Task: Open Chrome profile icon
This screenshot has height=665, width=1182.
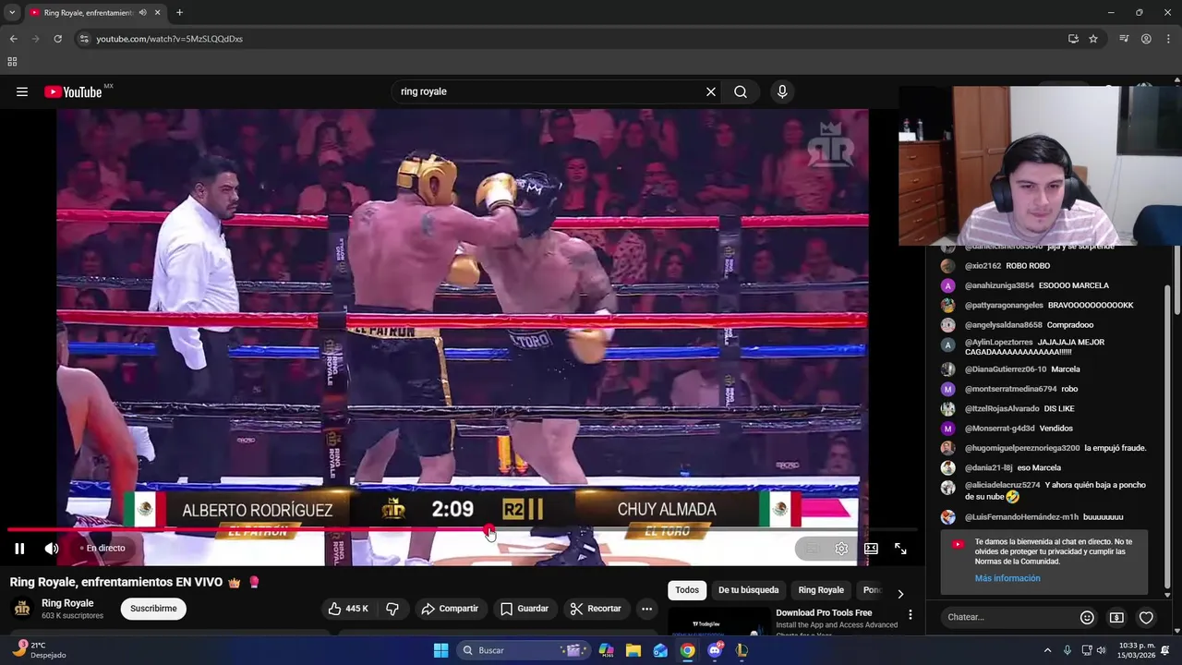Action: tap(1146, 39)
